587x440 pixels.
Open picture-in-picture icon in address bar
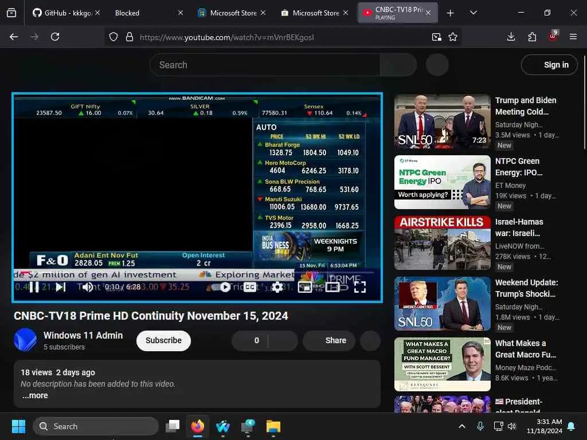[x=436, y=37]
